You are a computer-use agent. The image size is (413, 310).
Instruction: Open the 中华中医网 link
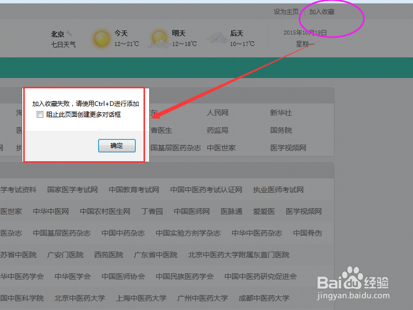[51, 211]
